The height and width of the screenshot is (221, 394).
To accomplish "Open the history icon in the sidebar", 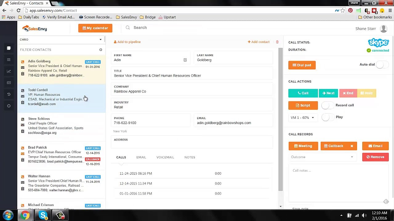I will tap(9, 94).
